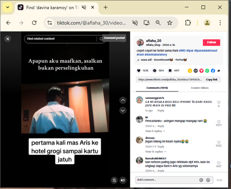Toggle video sound with speaker icon
Image resolution: width=231 pixels, height=189 pixels.
[123, 180]
